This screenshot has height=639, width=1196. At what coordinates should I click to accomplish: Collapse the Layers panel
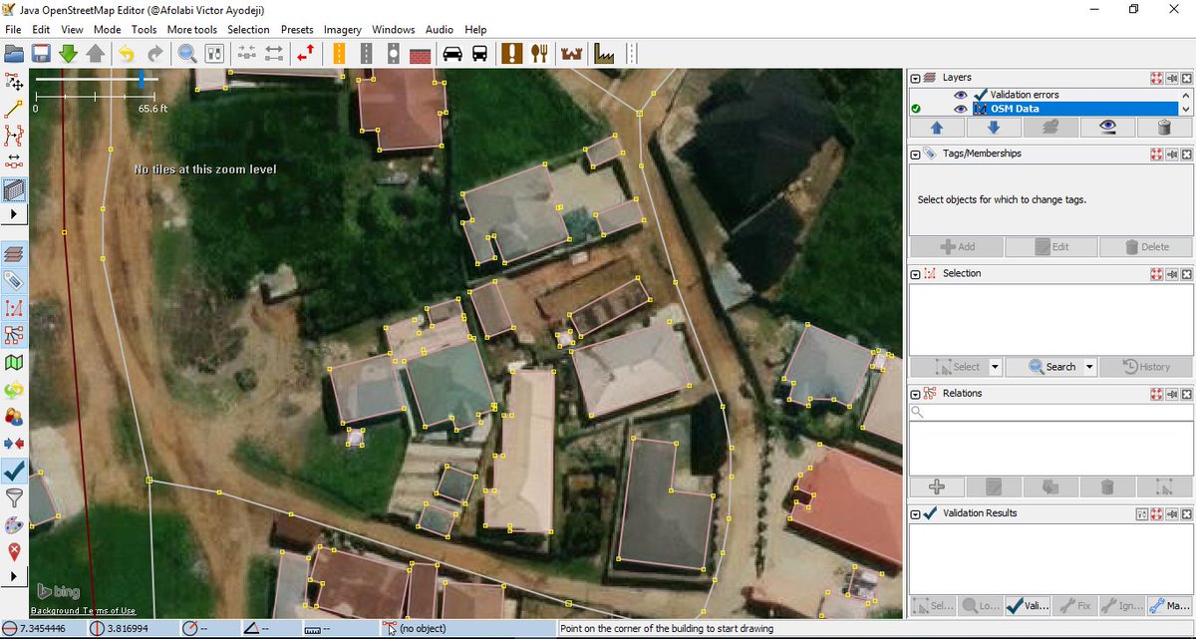pyautogui.click(x=915, y=77)
